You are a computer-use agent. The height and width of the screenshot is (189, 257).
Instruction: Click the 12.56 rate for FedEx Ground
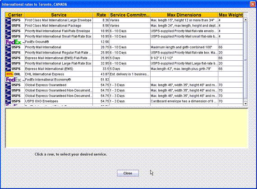tap(101, 42)
